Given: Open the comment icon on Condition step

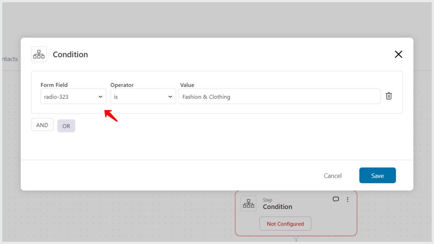Looking at the screenshot, I should [x=336, y=199].
